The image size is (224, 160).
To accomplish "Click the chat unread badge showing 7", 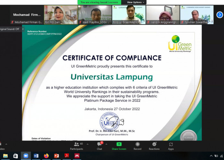I will (102, 143).
